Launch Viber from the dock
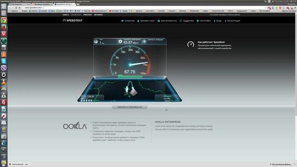This screenshot has width=297, height=167. click(4, 68)
